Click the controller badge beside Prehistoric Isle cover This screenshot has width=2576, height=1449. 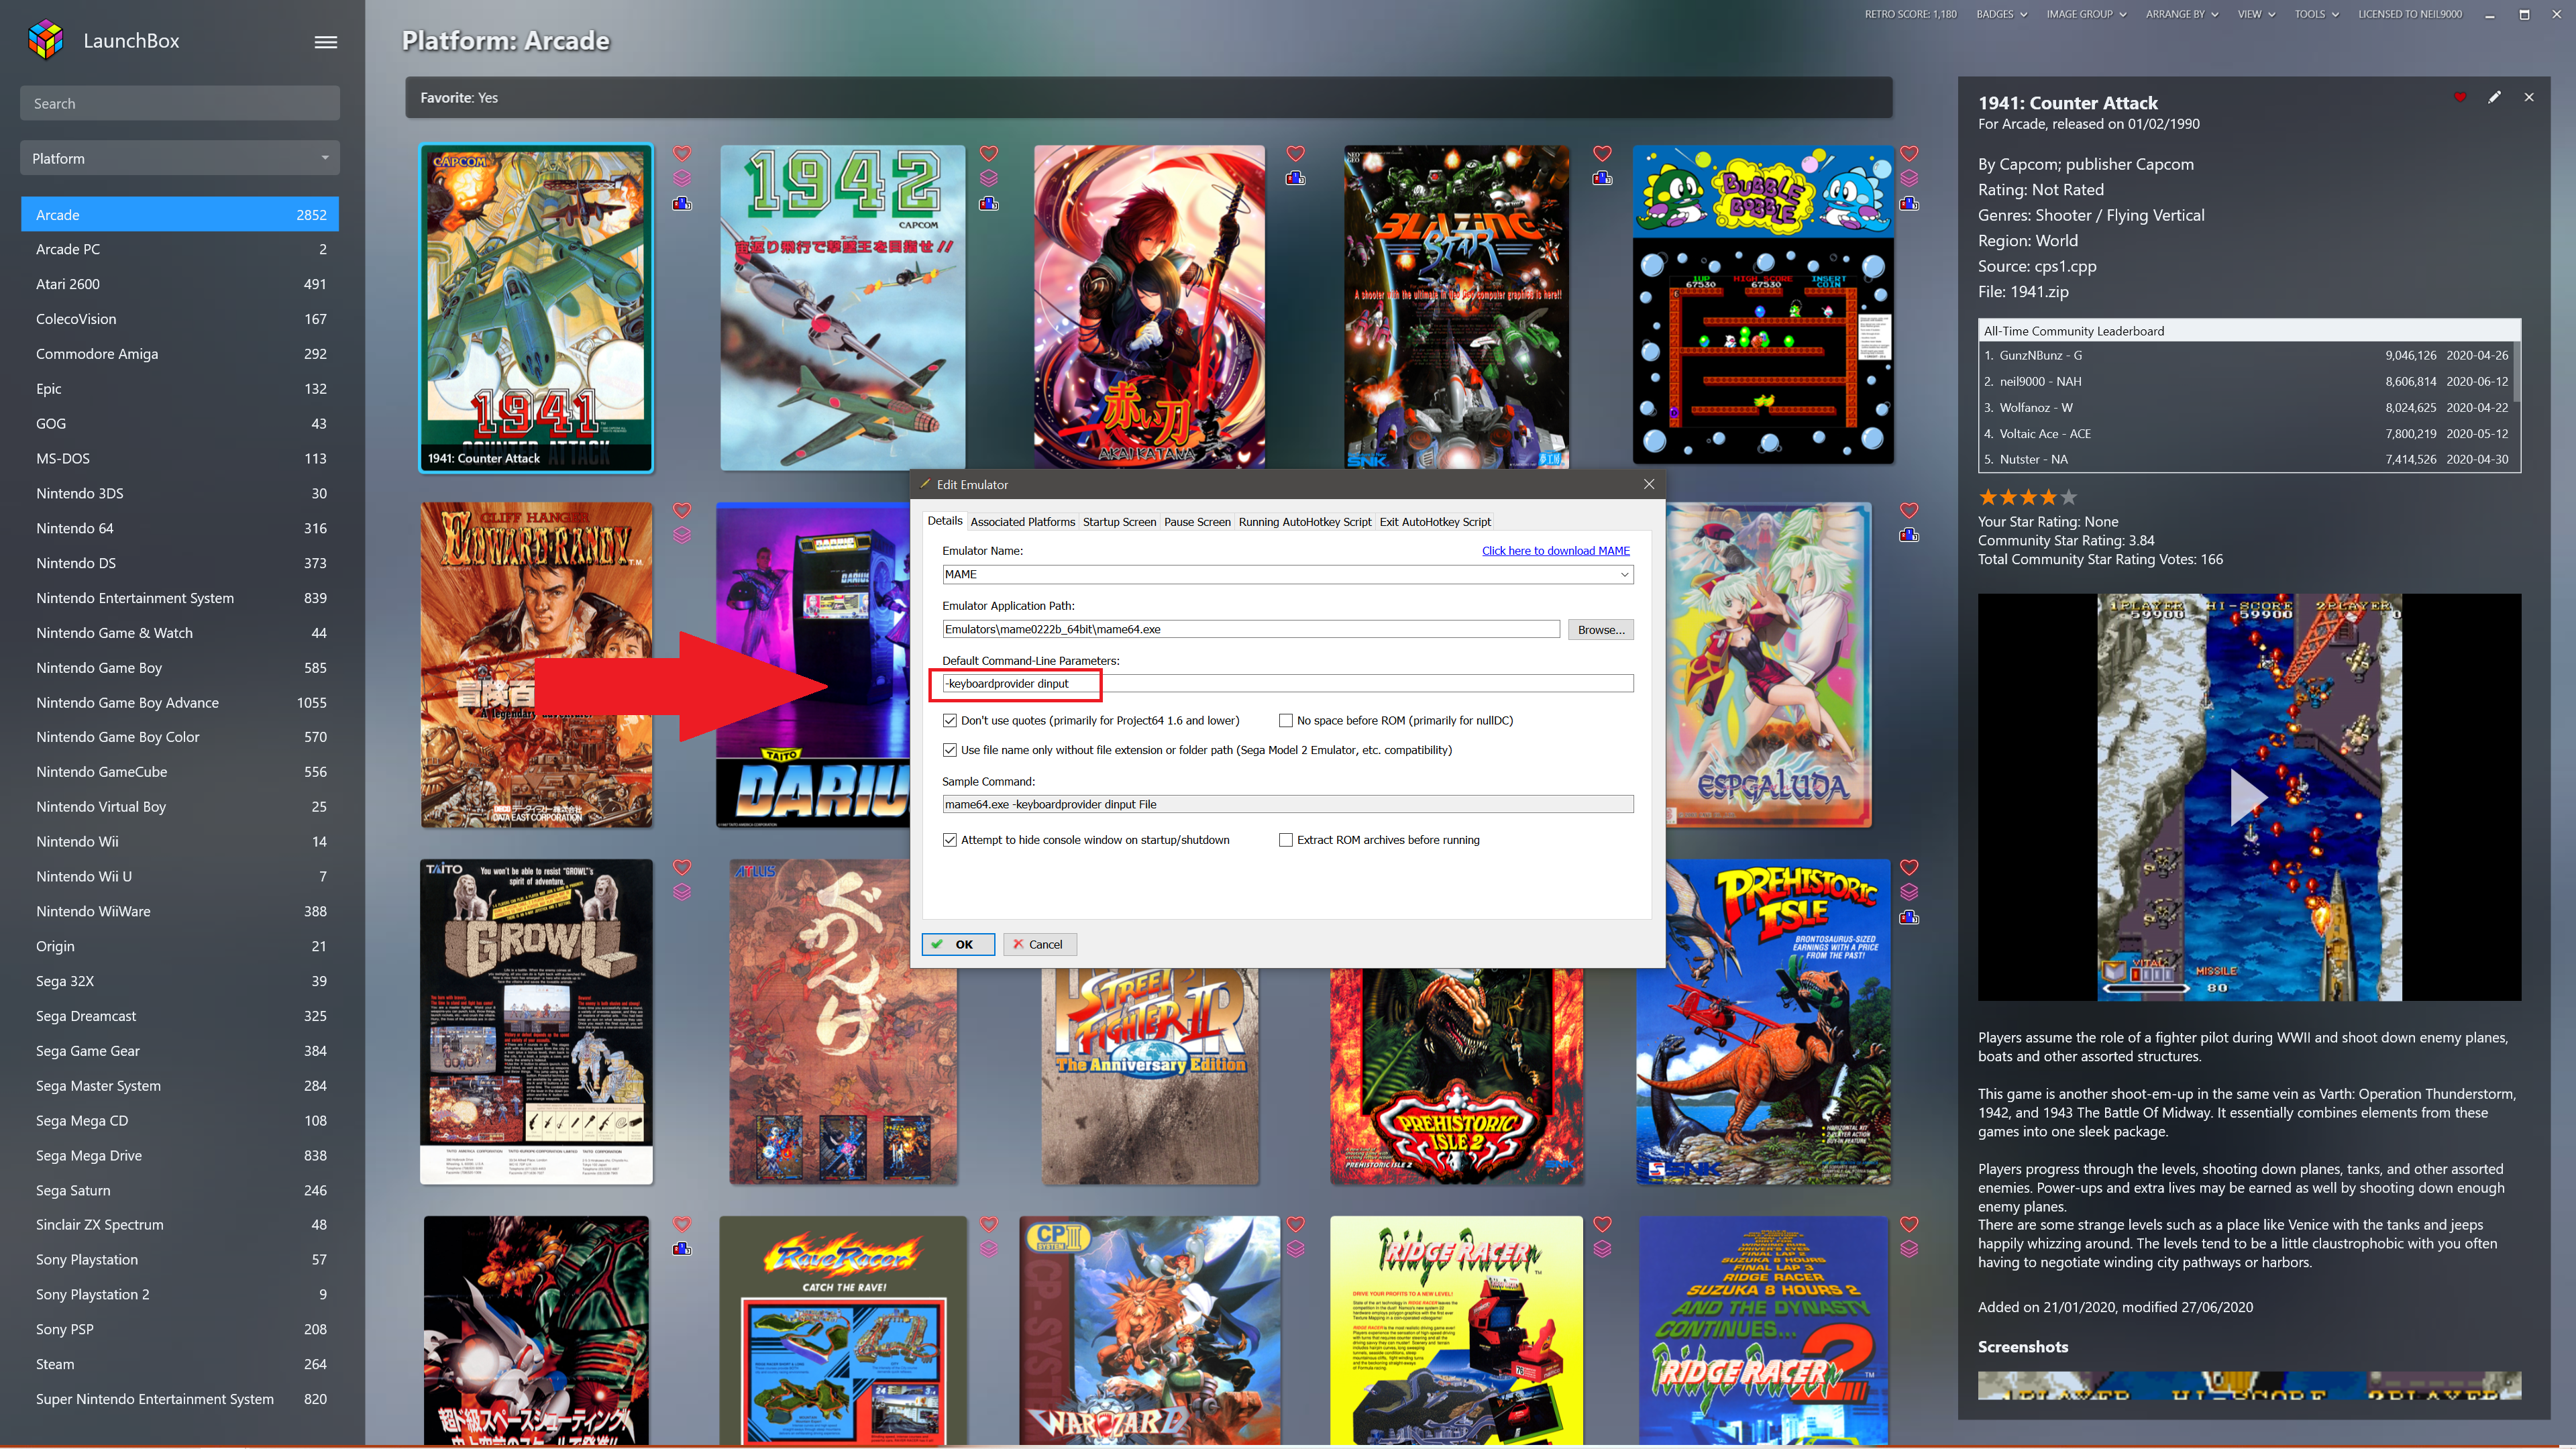(x=1909, y=918)
